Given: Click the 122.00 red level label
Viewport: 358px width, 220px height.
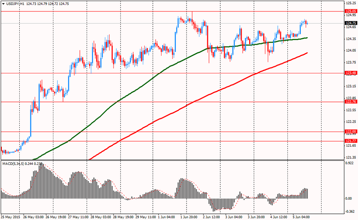Looking at the screenshot, I should 351,132.
